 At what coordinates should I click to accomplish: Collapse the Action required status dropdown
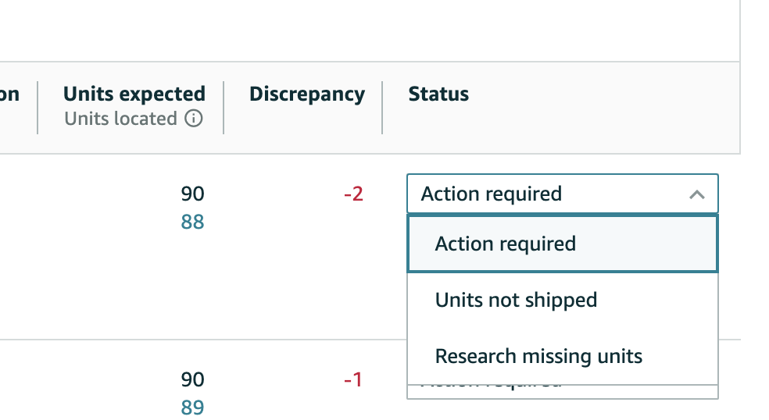pos(563,194)
